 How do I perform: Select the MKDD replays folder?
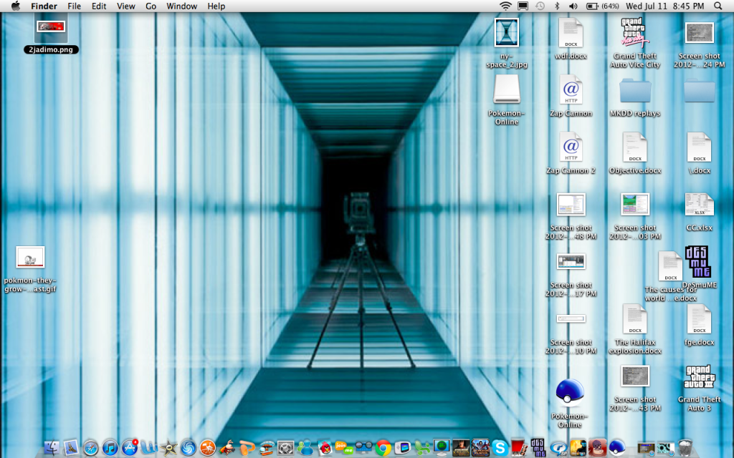635,91
